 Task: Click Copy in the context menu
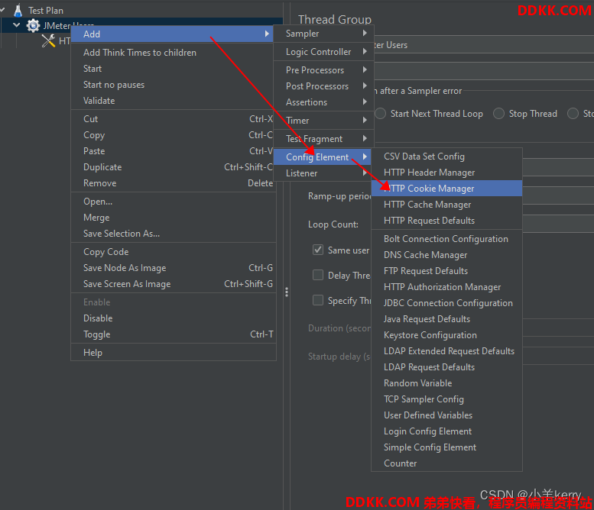[172, 135]
